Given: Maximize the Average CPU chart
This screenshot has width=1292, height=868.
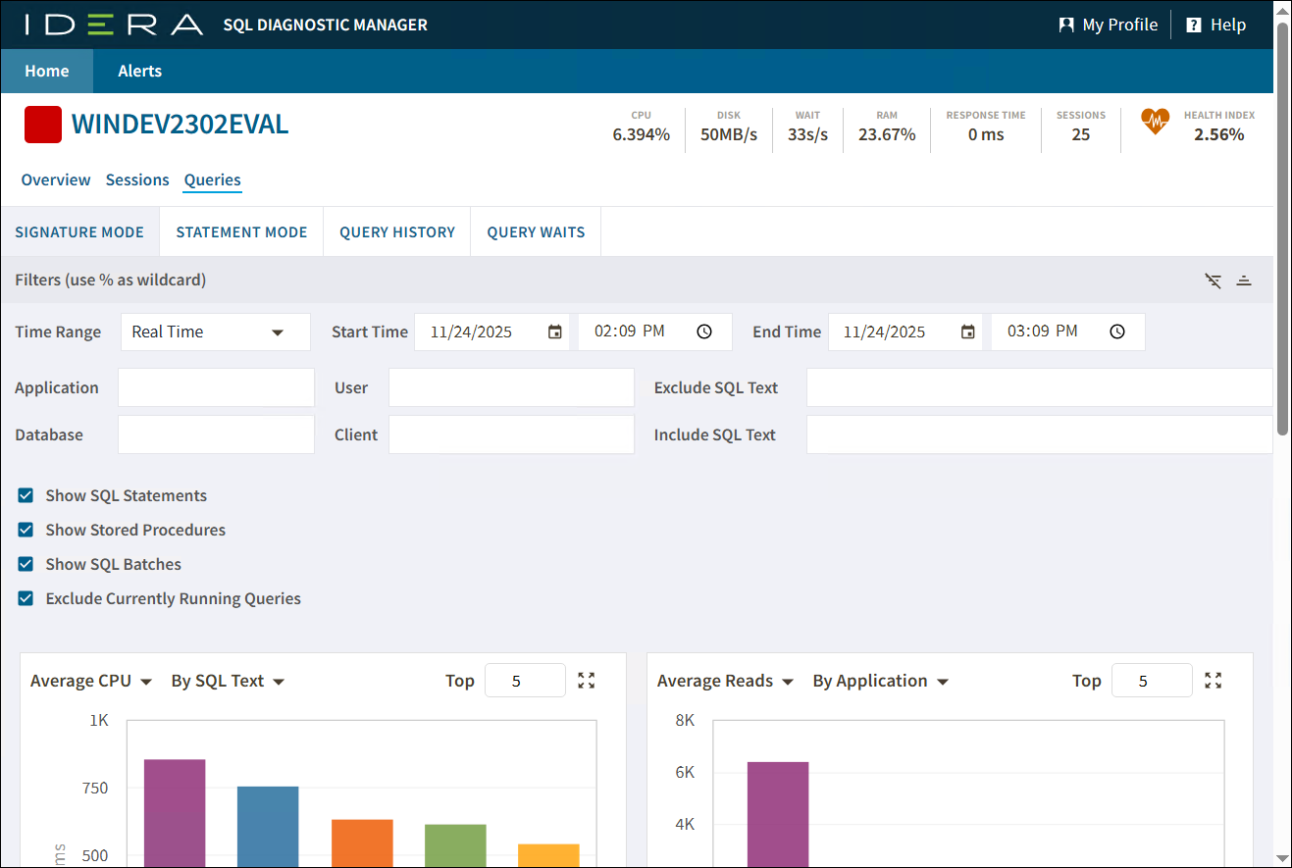Looking at the screenshot, I should point(587,681).
